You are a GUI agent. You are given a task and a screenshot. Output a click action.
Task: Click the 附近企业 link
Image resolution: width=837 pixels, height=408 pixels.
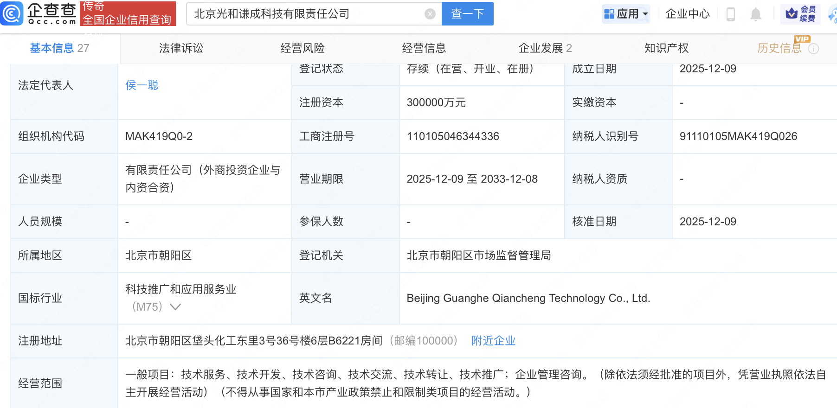pos(493,341)
